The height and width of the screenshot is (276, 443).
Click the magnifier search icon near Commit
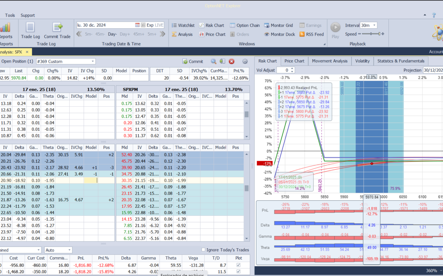point(213,61)
